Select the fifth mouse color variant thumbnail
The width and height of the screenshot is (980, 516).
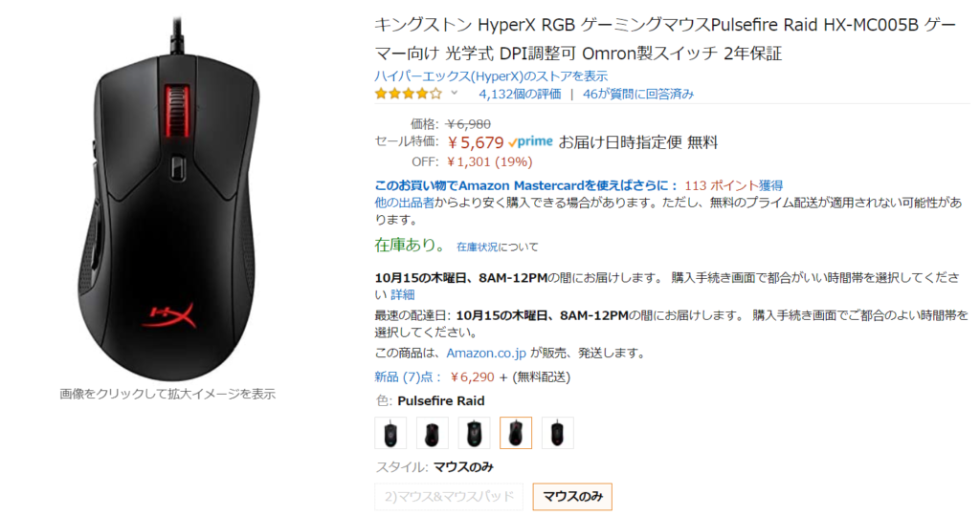(x=558, y=433)
